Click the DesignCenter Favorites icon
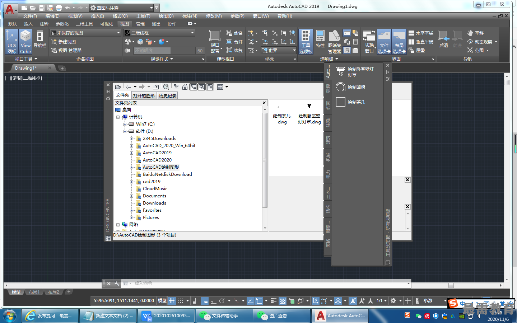 tap(176, 87)
